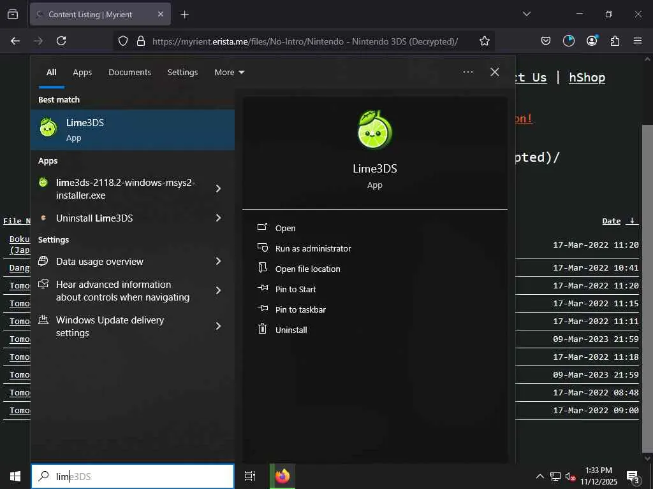This screenshot has width=653, height=489.
Task: Select the All search filter tab
Action: [x=52, y=73]
